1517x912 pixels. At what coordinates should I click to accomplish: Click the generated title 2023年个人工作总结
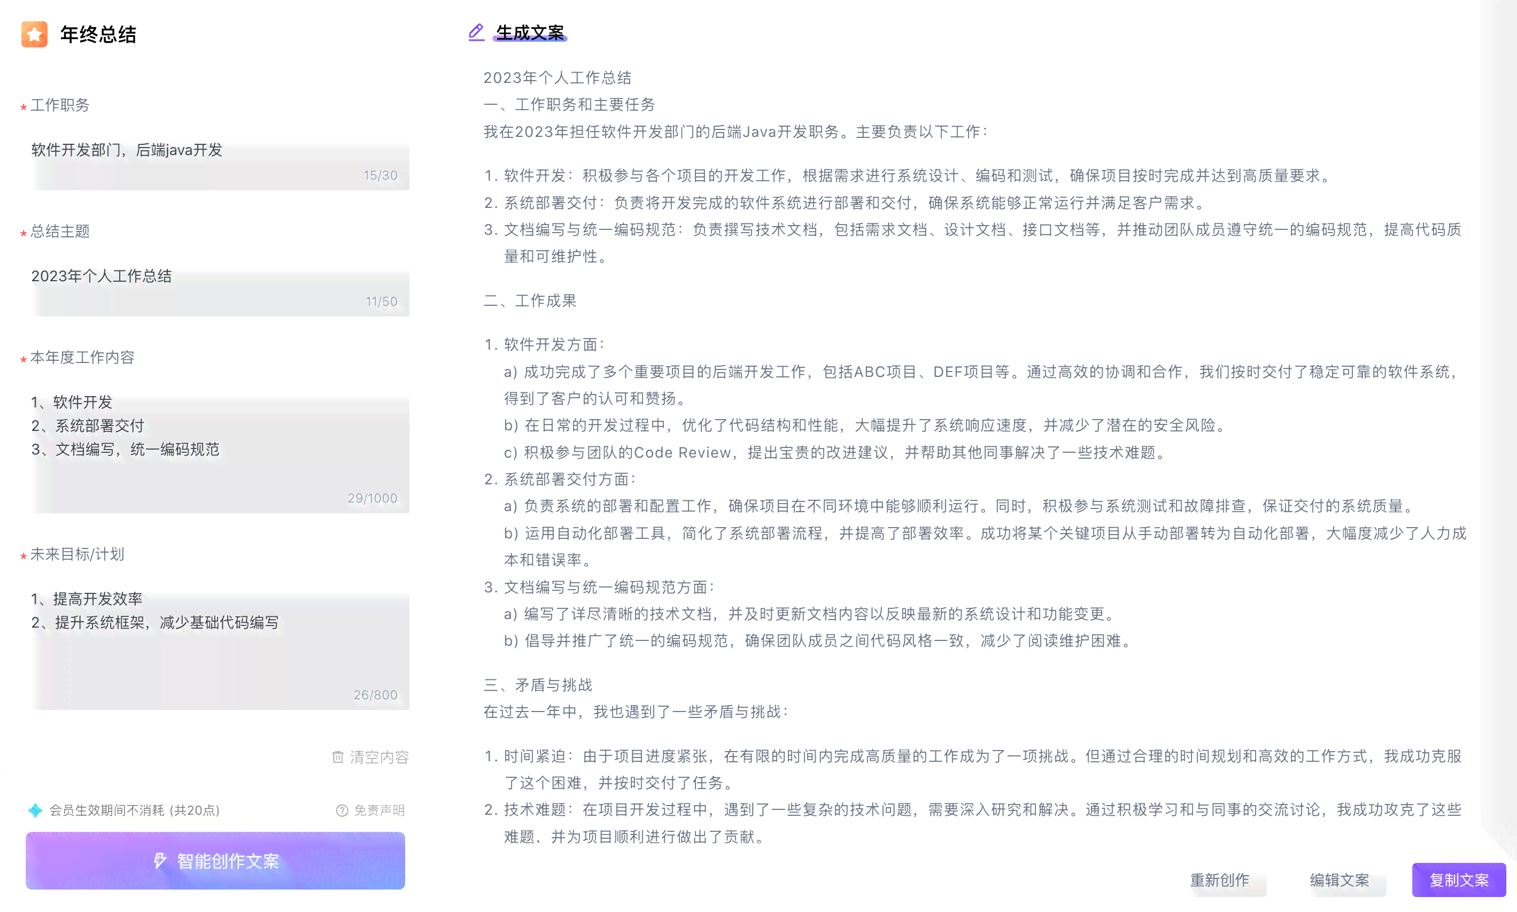coord(558,78)
